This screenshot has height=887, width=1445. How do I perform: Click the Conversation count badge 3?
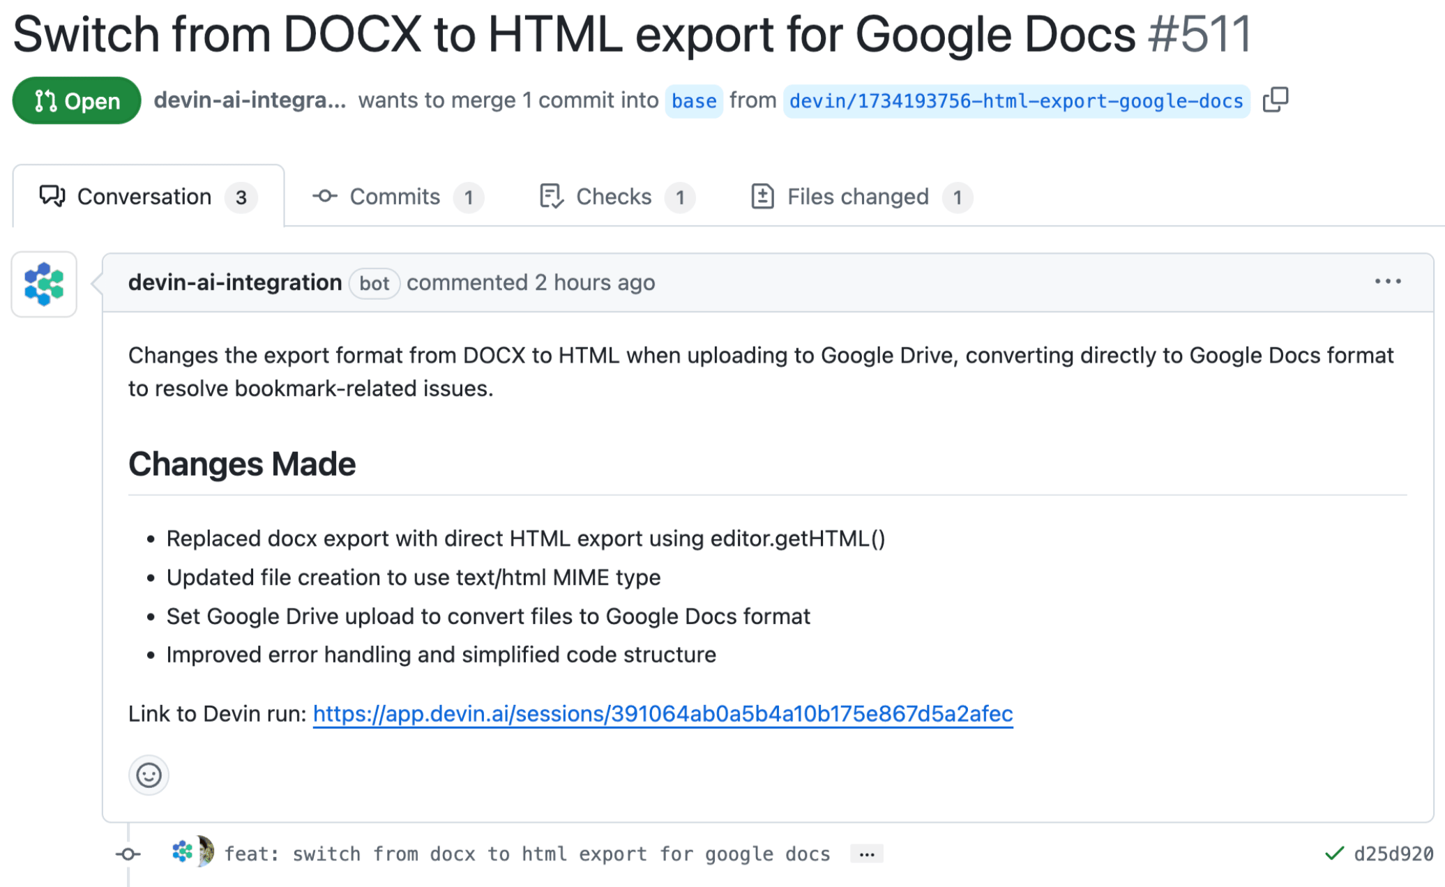[241, 197]
